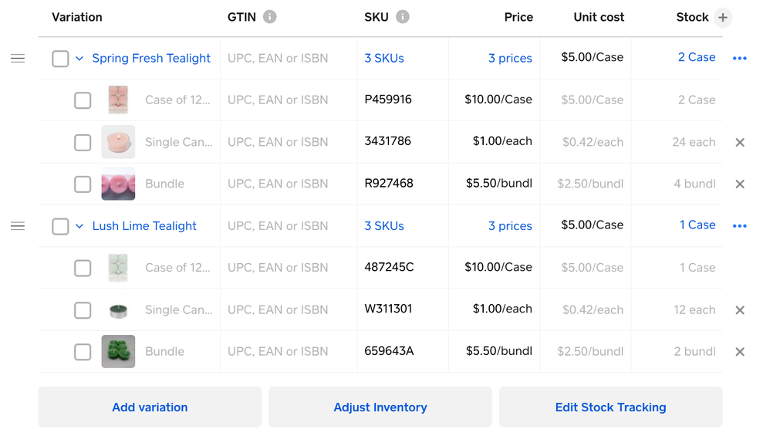Grab the Spring Fresh Tealight drag handle

click(x=18, y=59)
